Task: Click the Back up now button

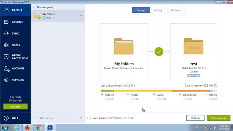Action: point(219,118)
